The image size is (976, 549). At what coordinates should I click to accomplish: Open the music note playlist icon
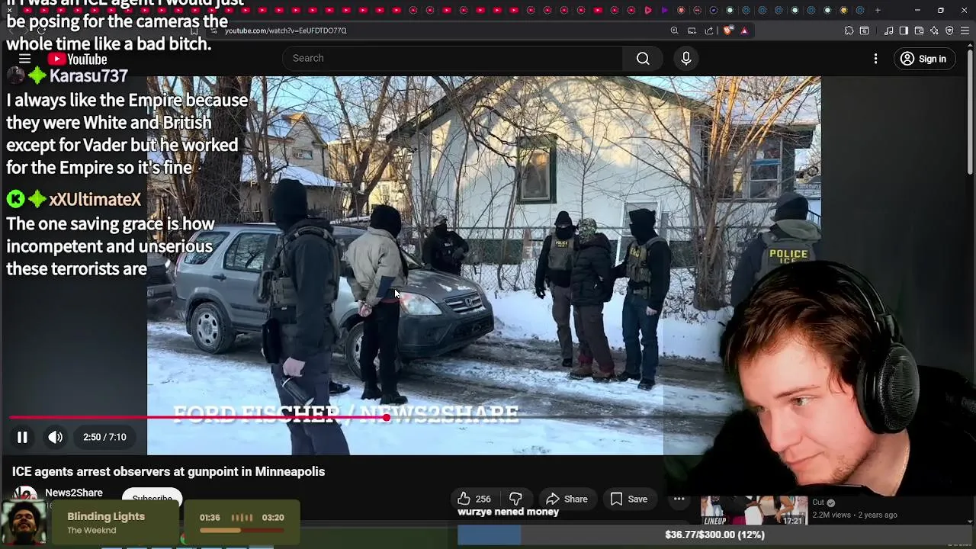pyautogui.click(x=888, y=30)
